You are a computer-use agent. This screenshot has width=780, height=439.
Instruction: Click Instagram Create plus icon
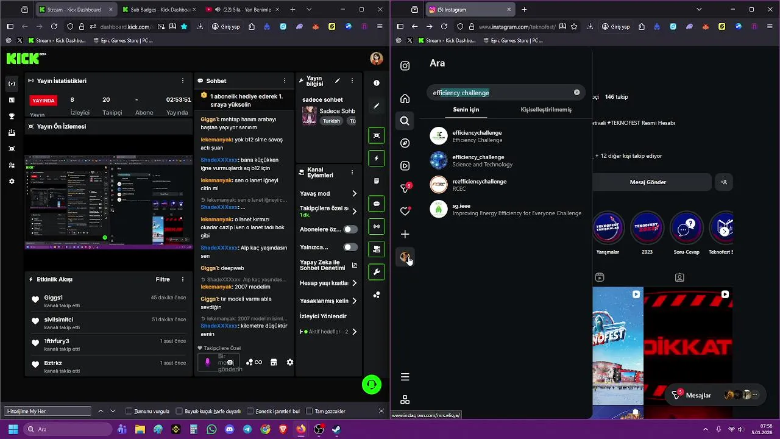point(405,234)
